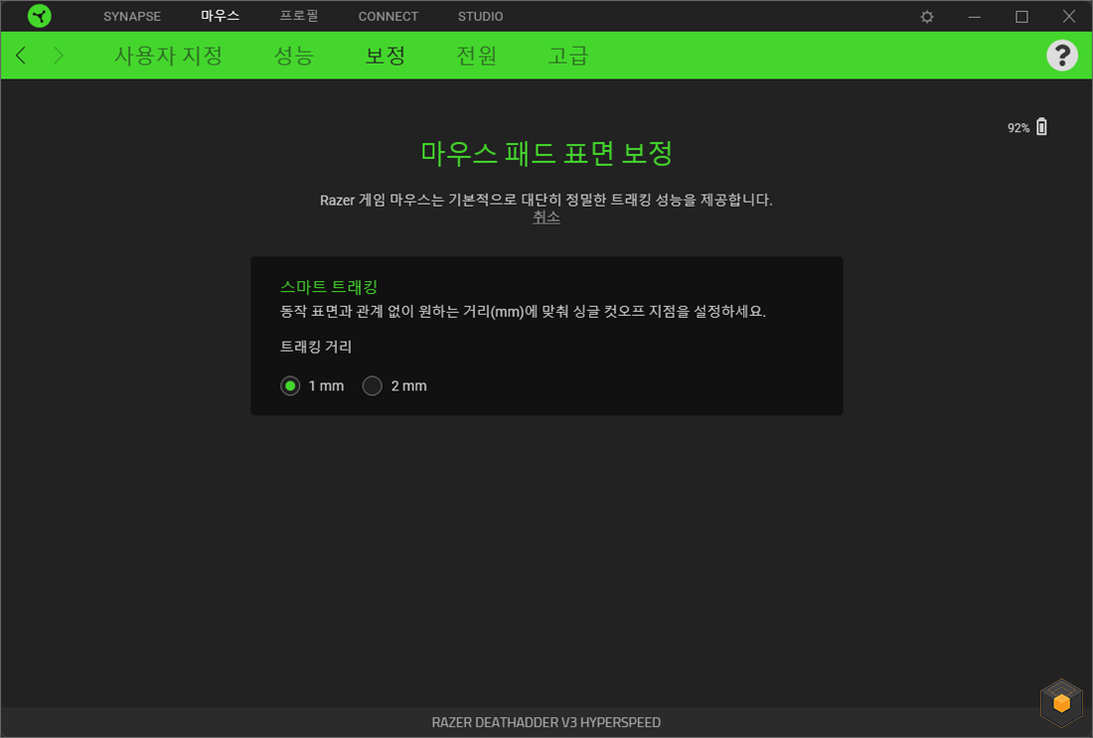Select the 2 mm tracking distance
The height and width of the screenshot is (738, 1093).
pyautogui.click(x=373, y=386)
